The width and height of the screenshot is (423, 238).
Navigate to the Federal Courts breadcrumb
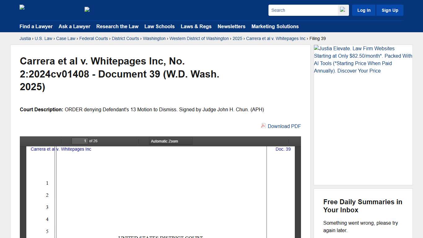point(94,38)
